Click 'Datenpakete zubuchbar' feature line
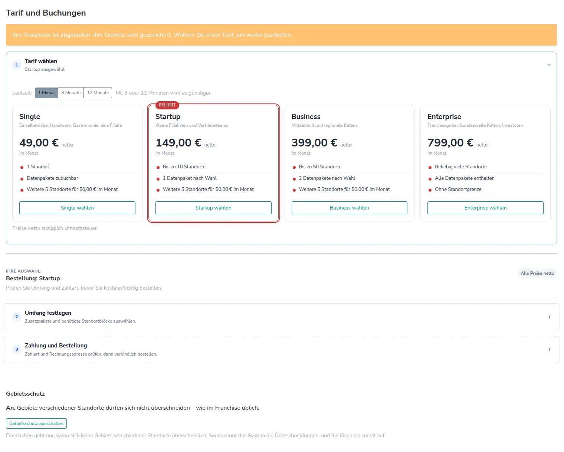 (52, 178)
